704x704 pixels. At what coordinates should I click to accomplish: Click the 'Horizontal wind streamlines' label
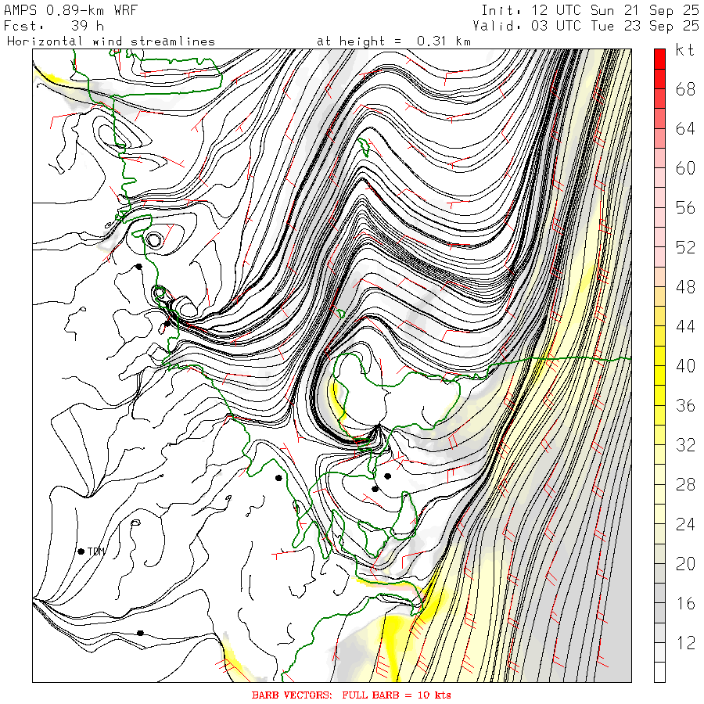click(x=111, y=41)
